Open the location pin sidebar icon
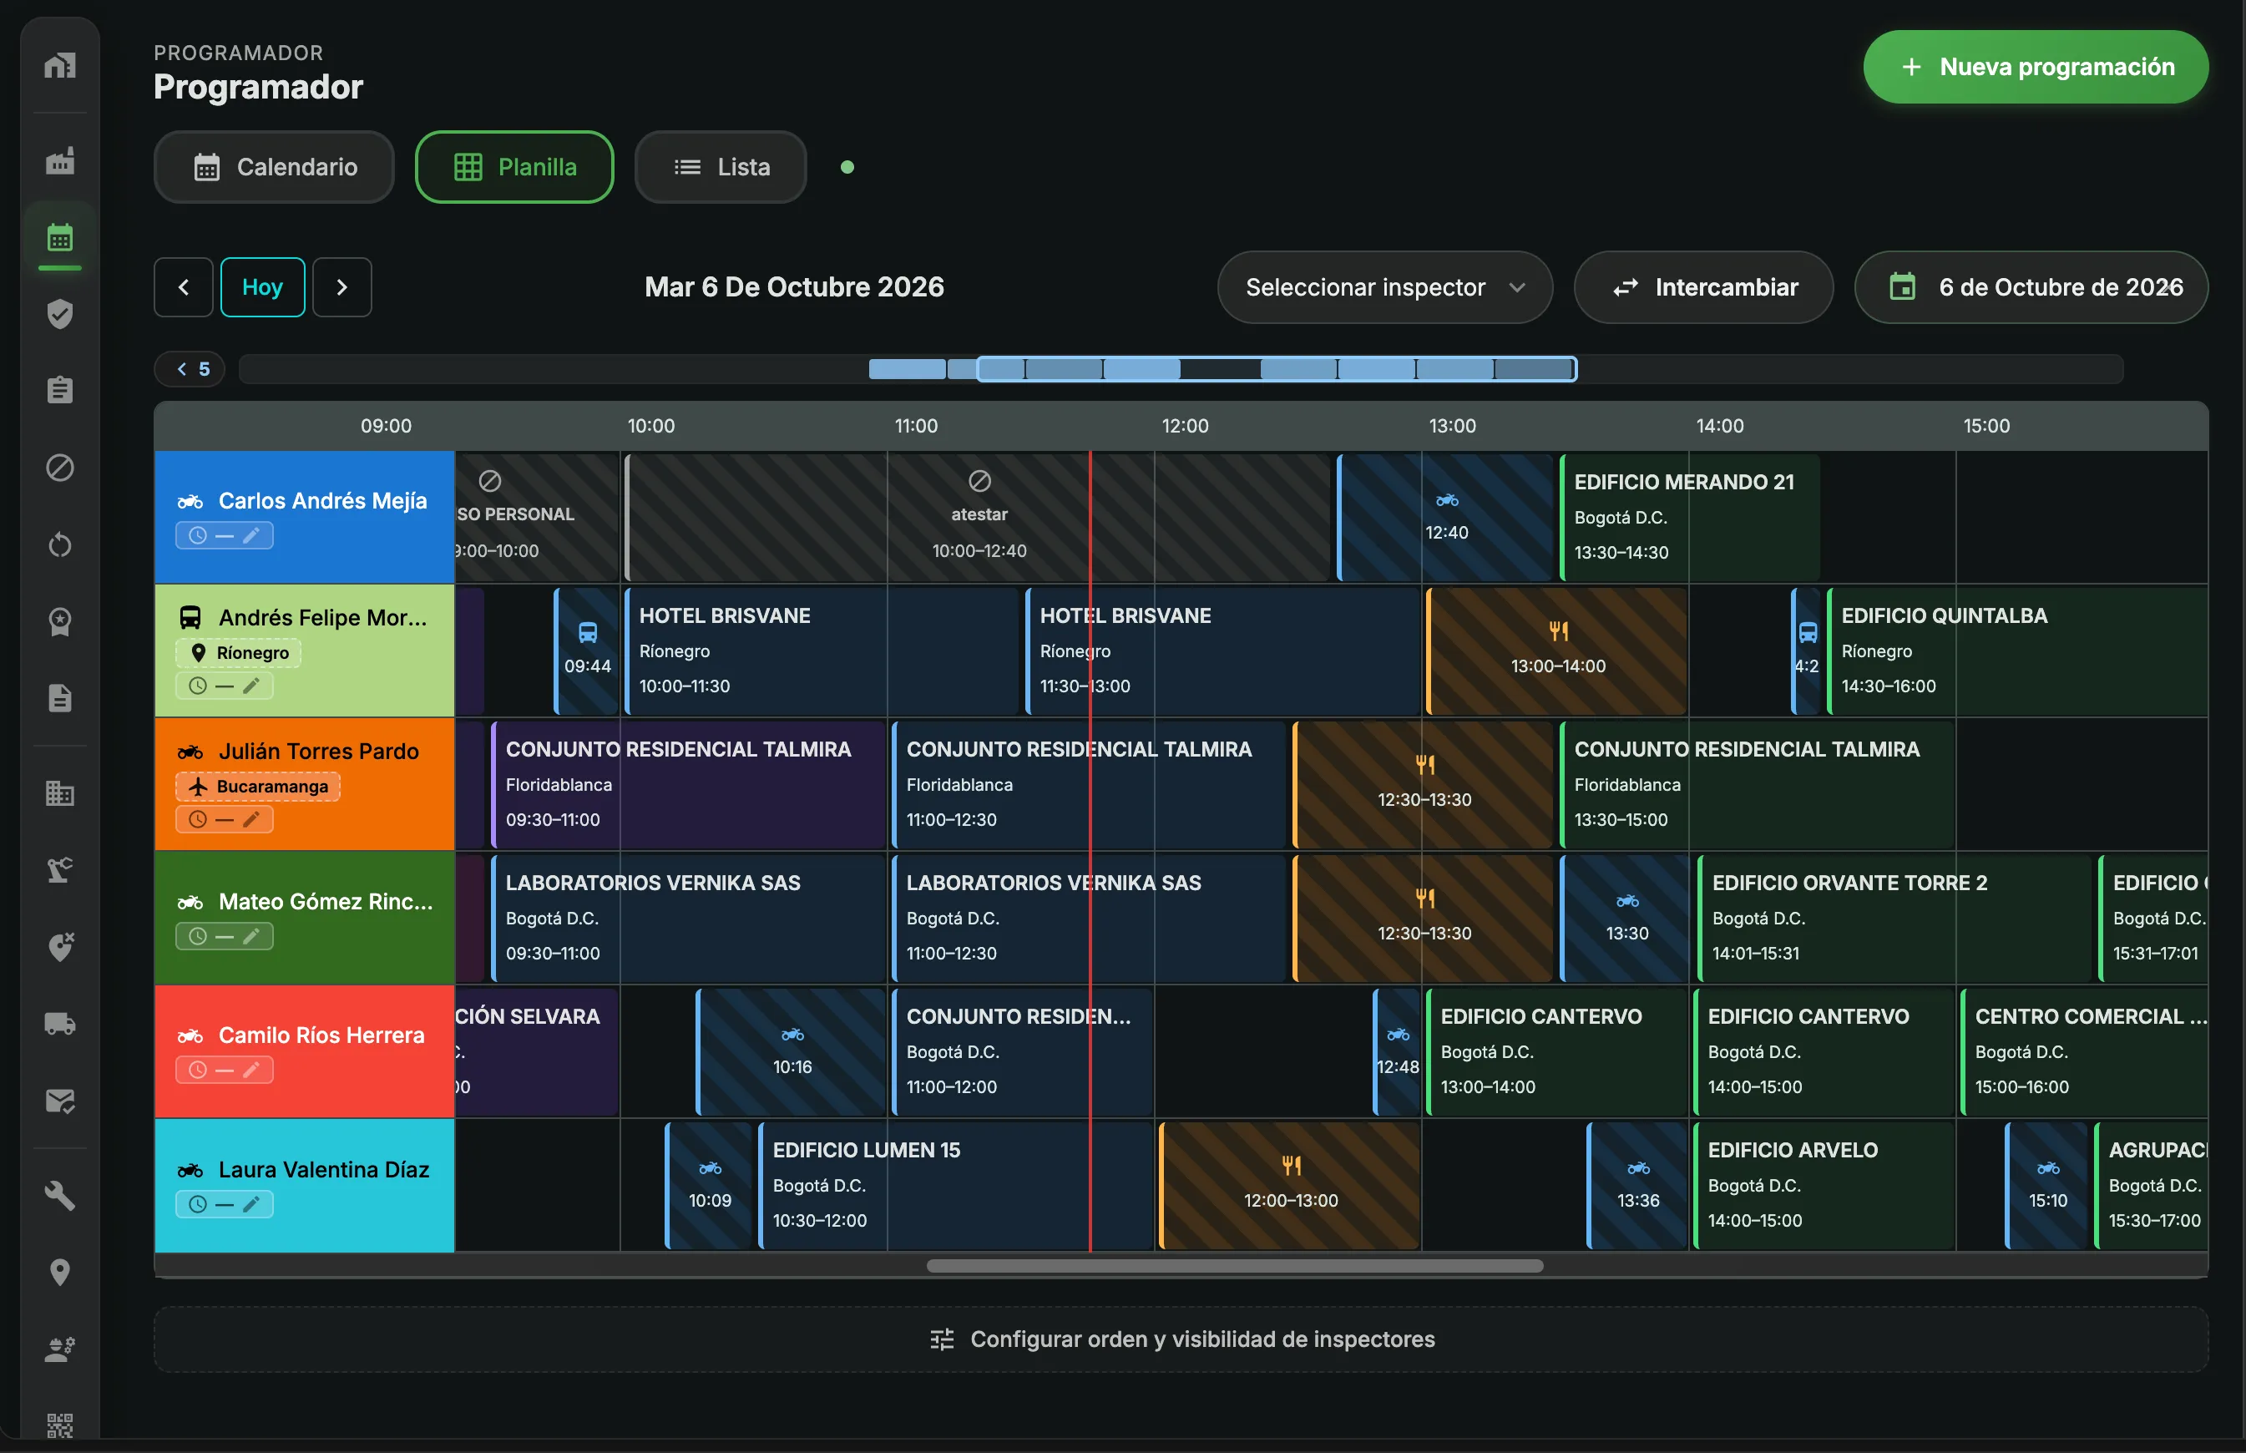Viewport: 2246px width, 1453px height. (59, 1272)
